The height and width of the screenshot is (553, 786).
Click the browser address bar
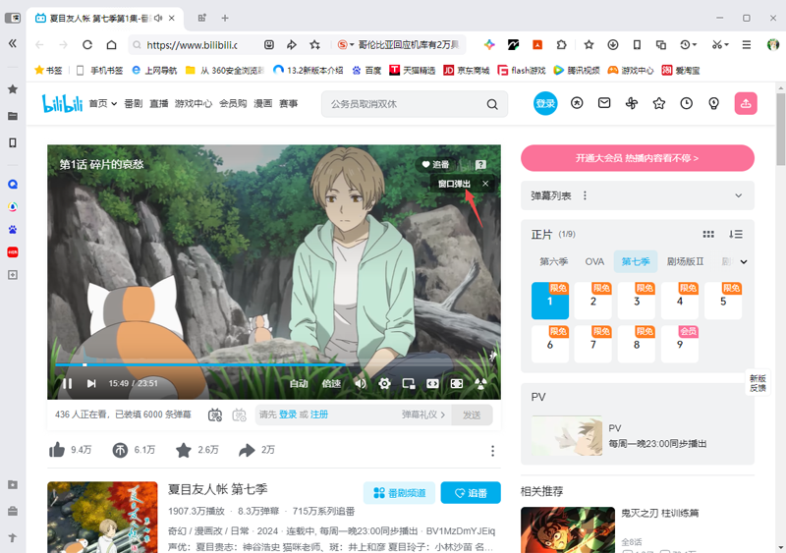(193, 45)
